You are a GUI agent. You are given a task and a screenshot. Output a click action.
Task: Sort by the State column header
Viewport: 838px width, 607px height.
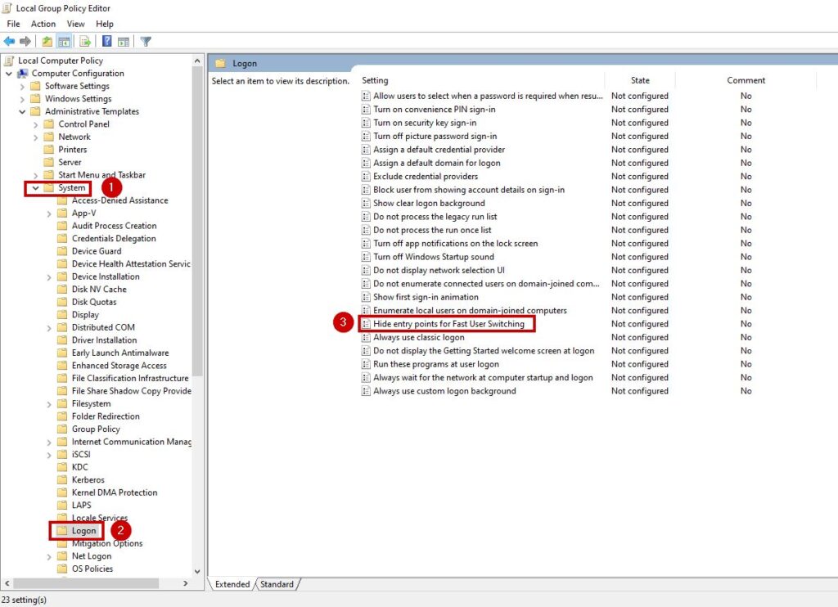640,80
